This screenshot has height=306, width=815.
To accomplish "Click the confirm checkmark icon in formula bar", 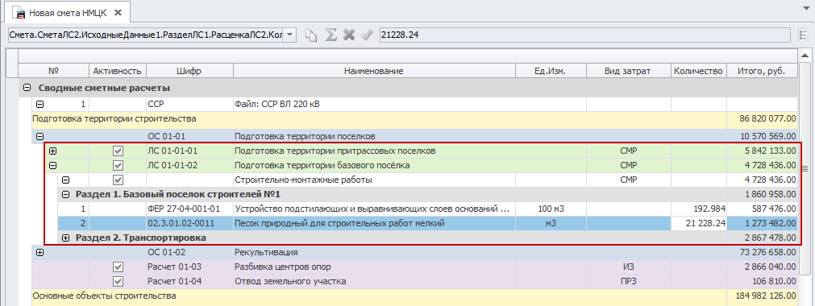I will (367, 35).
